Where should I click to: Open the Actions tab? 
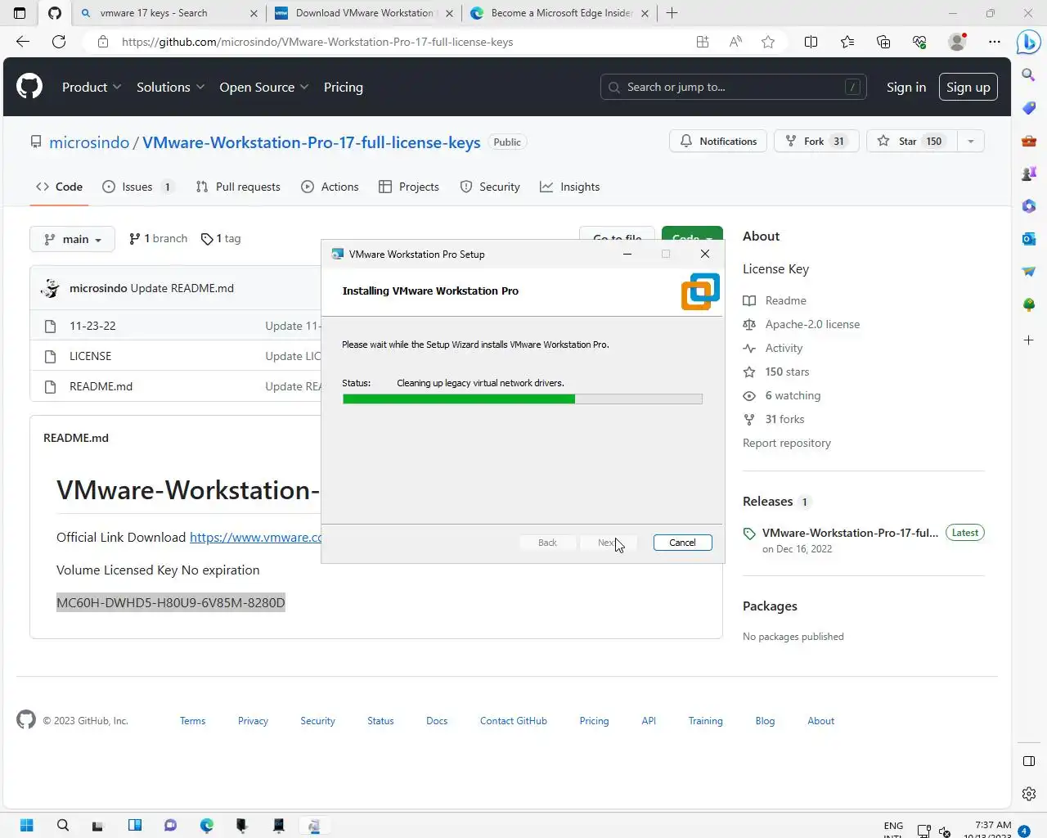pyautogui.click(x=330, y=187)
